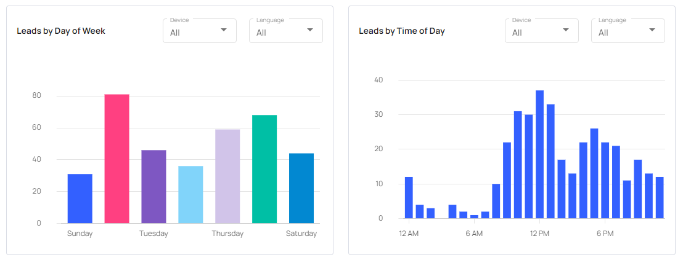Select the blue Saturday bar

[x=301, y=188]
